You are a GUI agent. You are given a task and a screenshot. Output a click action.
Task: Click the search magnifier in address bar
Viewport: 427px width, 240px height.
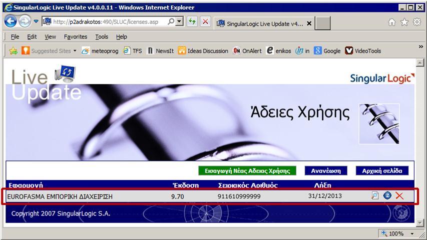coord(171,21)
